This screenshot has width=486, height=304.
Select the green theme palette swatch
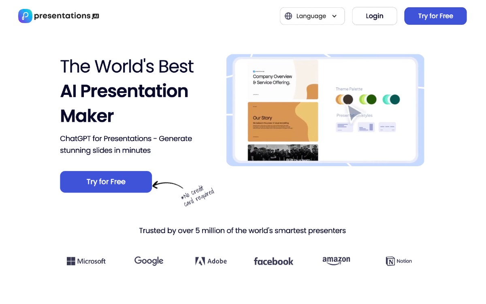click(x=368, y=99)
